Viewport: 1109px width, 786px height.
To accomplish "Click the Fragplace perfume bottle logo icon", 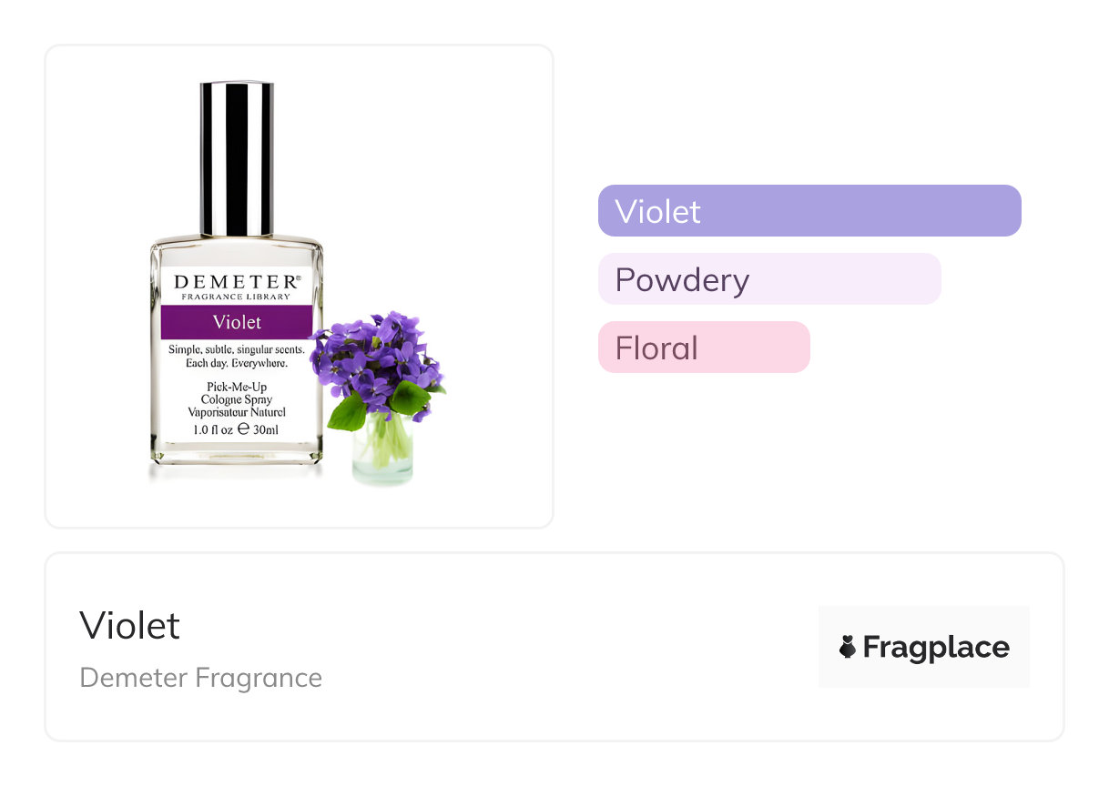I will coord(848,647).
